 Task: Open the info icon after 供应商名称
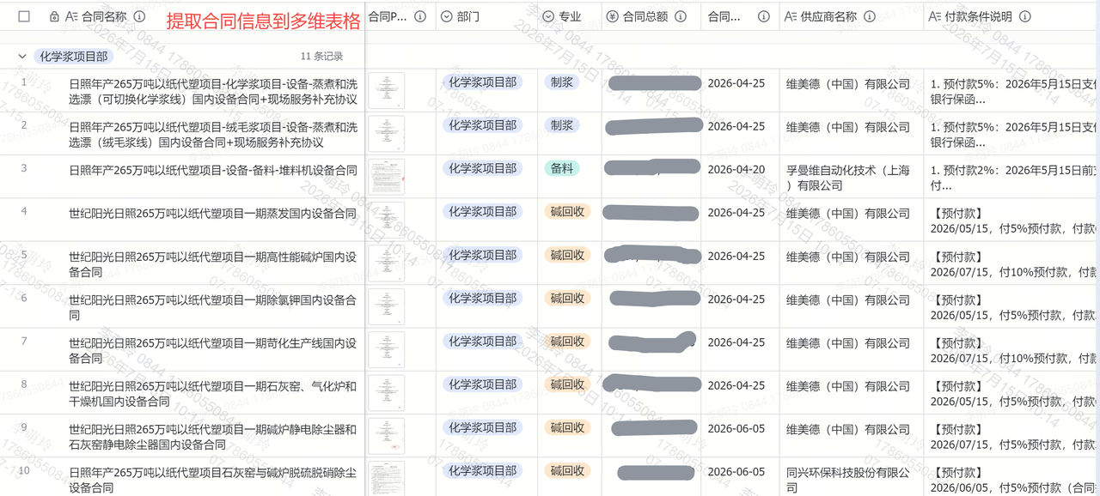pyautogui.click(x=869, y=16)
